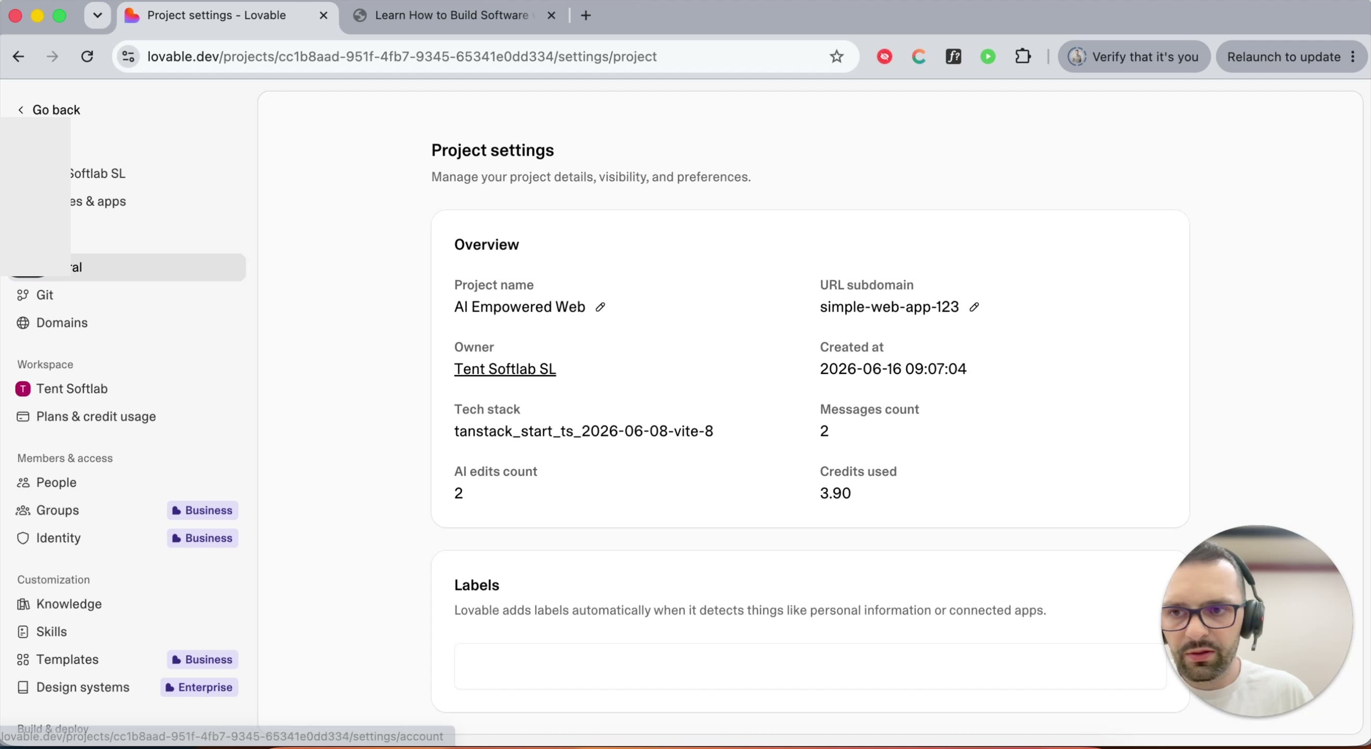This screenshot has height=749, width=1371.
Task: Open a new browser tab
Action: click(586, 16)
